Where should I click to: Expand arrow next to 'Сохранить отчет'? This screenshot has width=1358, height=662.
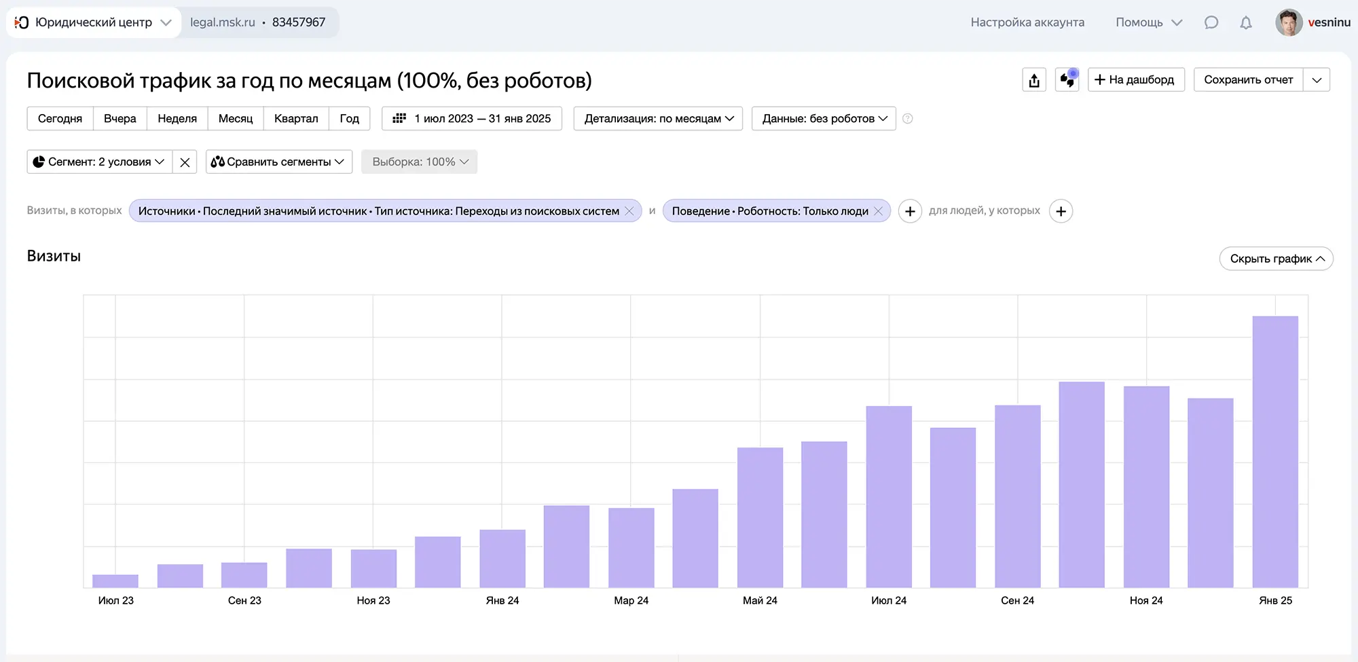pos(1317,80)
